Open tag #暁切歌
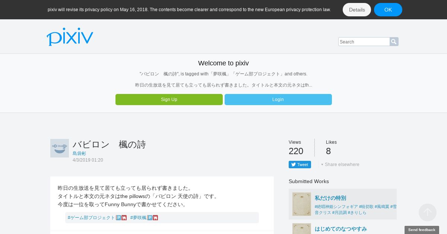The image size is (447, 234). pos(366,207)
